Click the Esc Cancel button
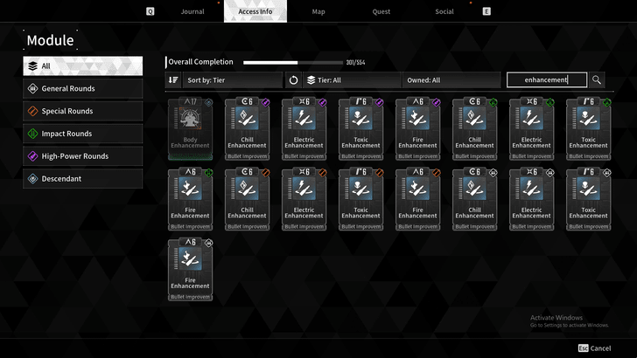The height and width of the screenshot is (358, 637). 594,348
